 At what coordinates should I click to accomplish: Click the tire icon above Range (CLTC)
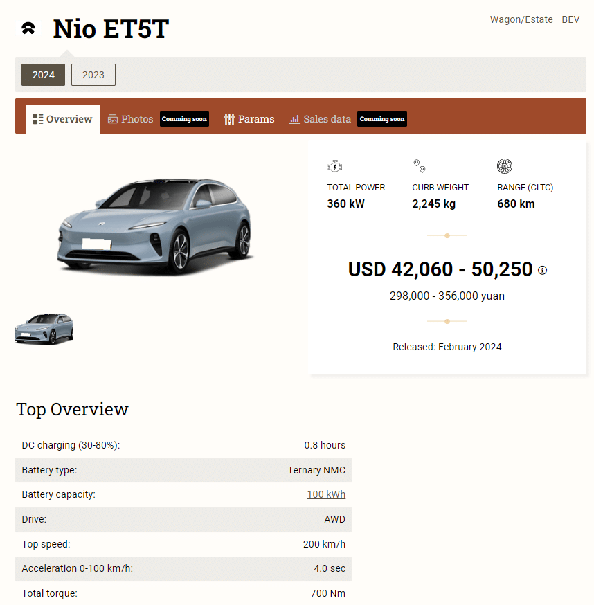(x=505, y=165)
